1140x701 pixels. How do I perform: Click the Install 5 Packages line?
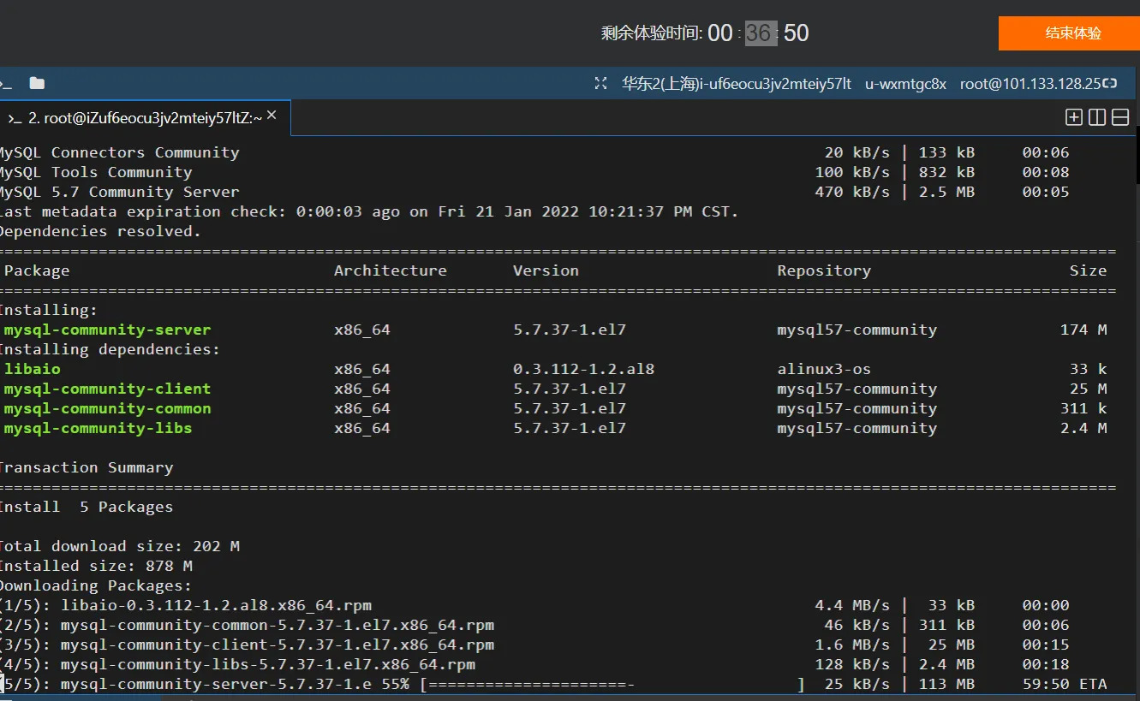pos(85,507)
